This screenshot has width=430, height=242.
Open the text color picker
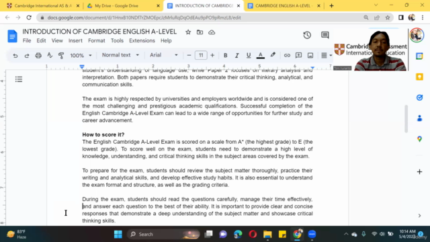[x=260, y=55]
